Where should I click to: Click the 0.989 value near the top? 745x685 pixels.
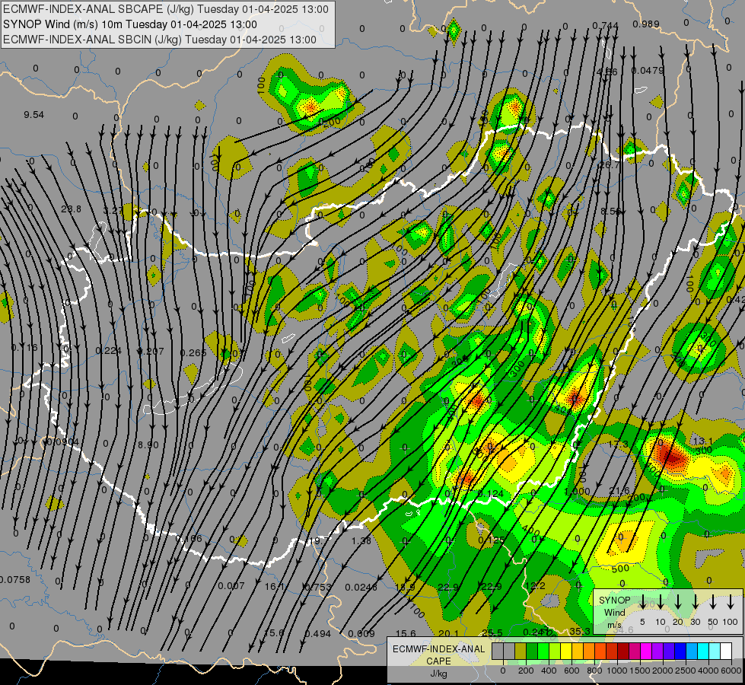646,24
